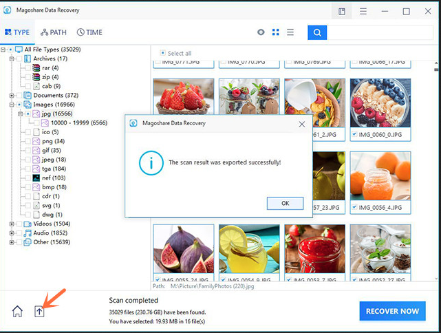
Task: Expand the Audio tree node
Action: pos(12,233)
